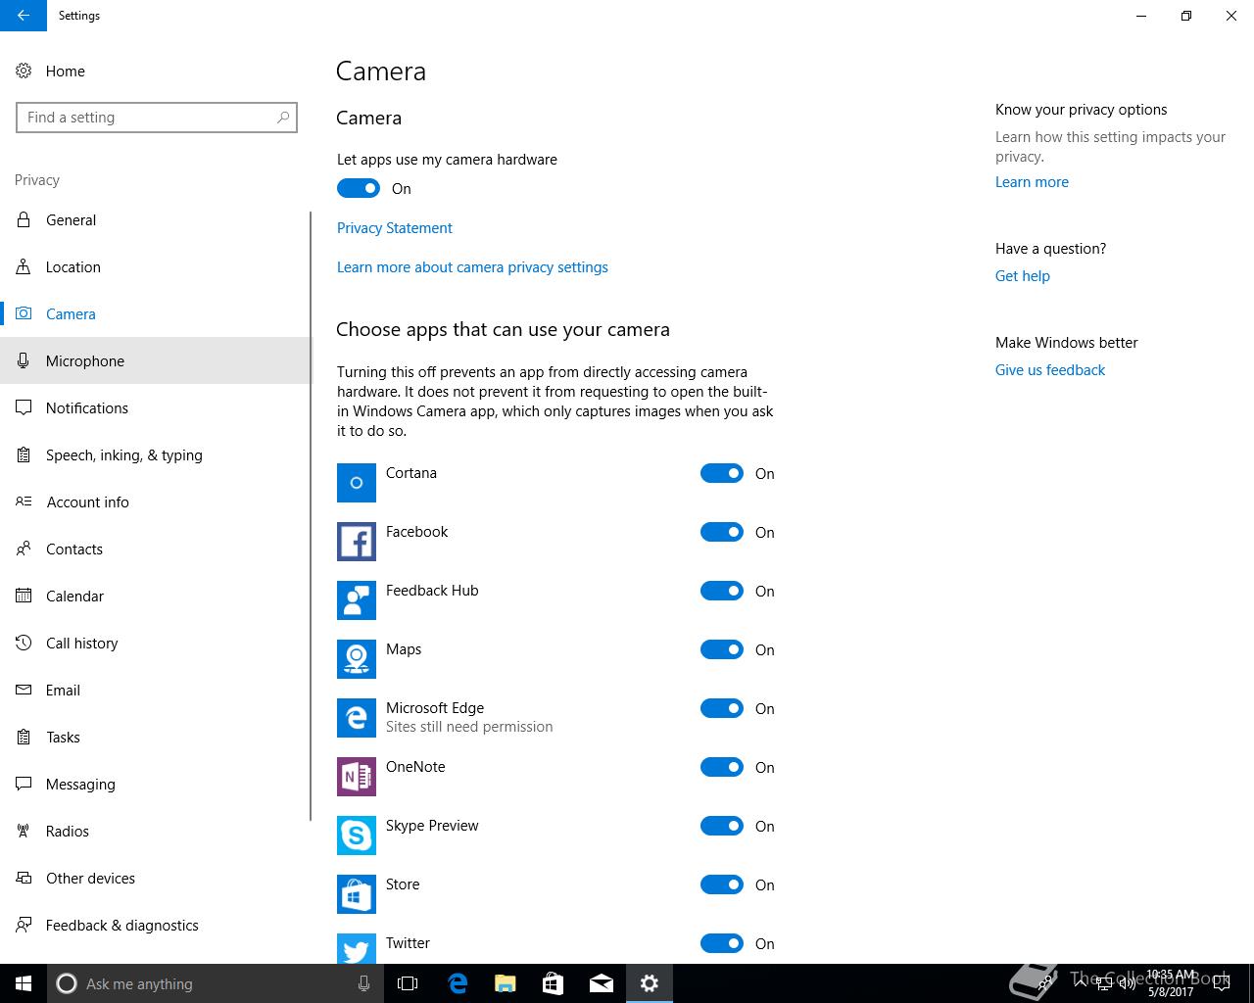The height and width of the screenshot is (1003, 1254).
Task: Click the Maps app icon
Action: pos(357,659)
